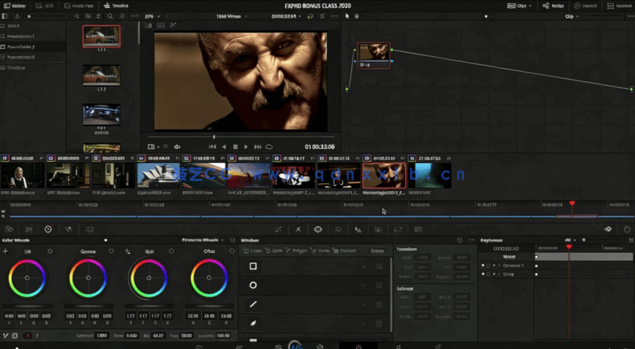
Task: Switch gallery to thumbnail grid view
Action: [x=88, y=16]
